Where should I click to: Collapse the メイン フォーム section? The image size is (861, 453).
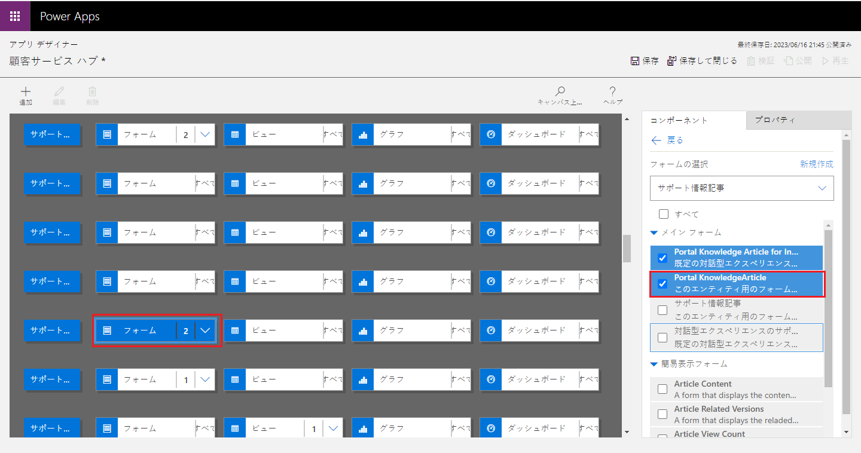pyautogui.click(x=654, y=232)
